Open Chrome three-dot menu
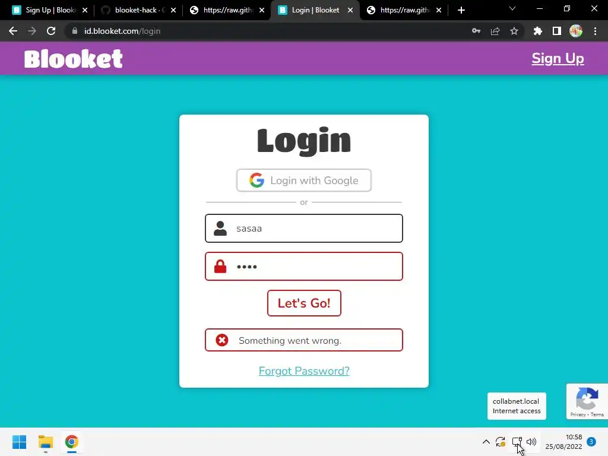 point(595,31)
